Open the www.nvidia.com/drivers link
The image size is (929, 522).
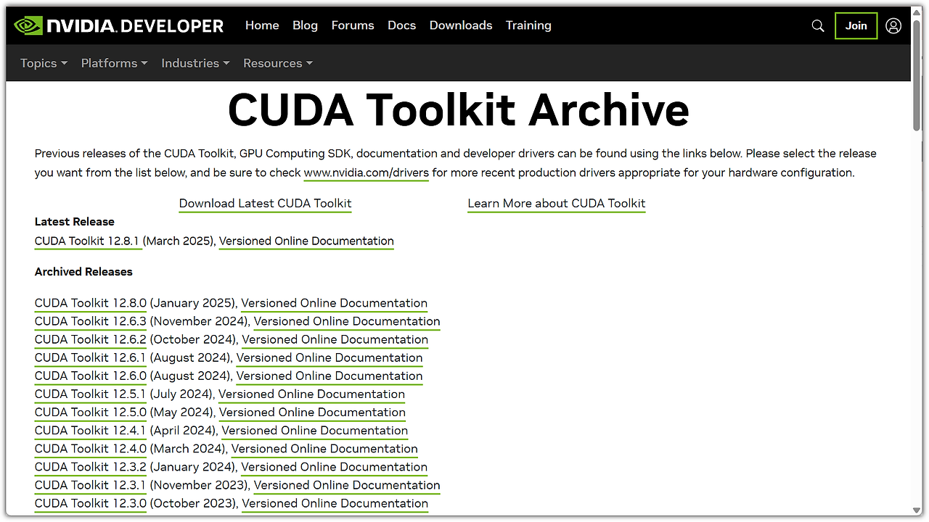pyautogui.click(x=366, y=173)
